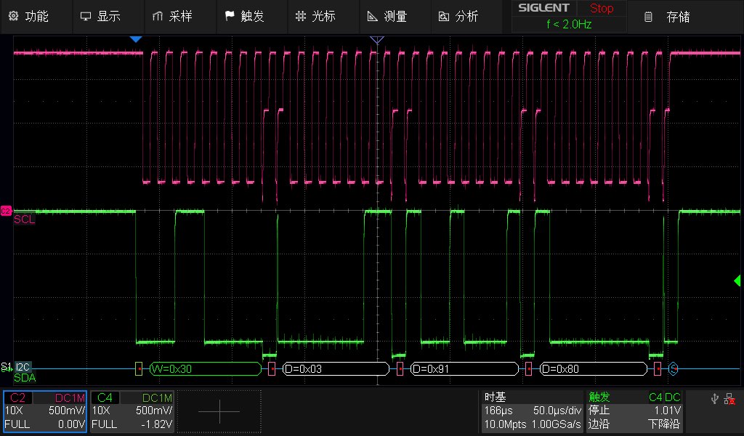Viewport: 744px width, 436px height.
Task: Click the 166µs delay value
Action: 498,411
